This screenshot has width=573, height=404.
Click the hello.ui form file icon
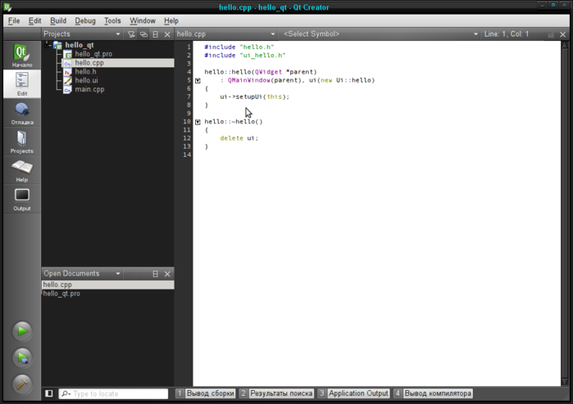(67, 81)
